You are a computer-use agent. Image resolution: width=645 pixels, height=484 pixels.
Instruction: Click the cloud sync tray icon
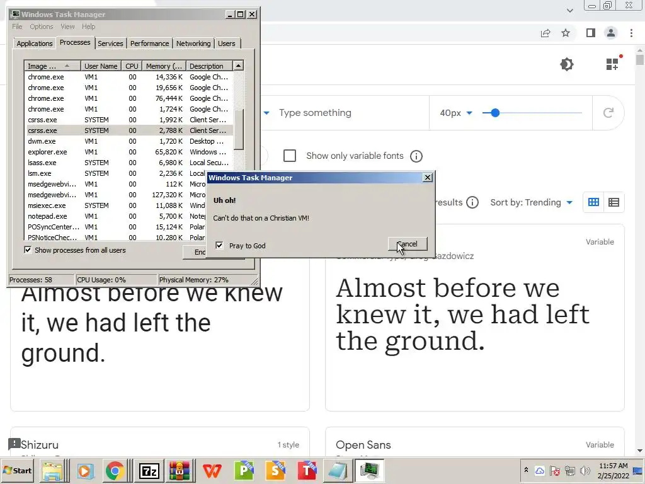click(540, 471)
